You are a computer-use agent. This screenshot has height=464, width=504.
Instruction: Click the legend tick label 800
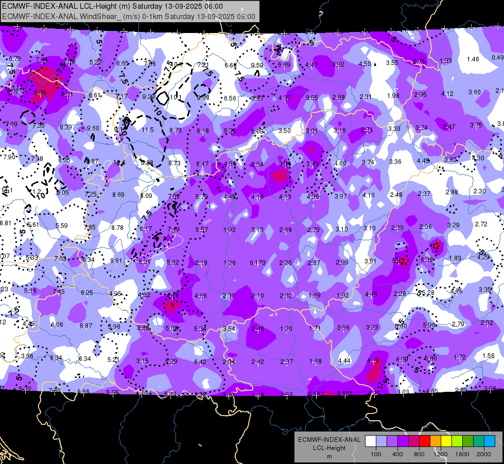point(419,454)
